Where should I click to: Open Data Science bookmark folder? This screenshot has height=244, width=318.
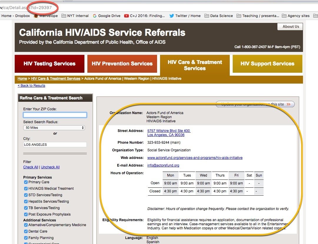(x=219, y=16)
